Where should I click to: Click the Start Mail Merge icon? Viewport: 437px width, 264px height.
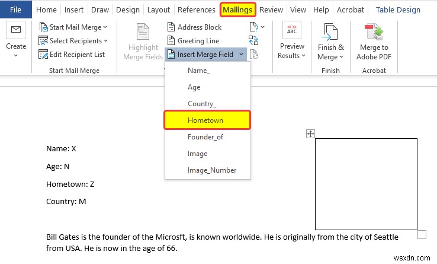click(x=43, y=27)
